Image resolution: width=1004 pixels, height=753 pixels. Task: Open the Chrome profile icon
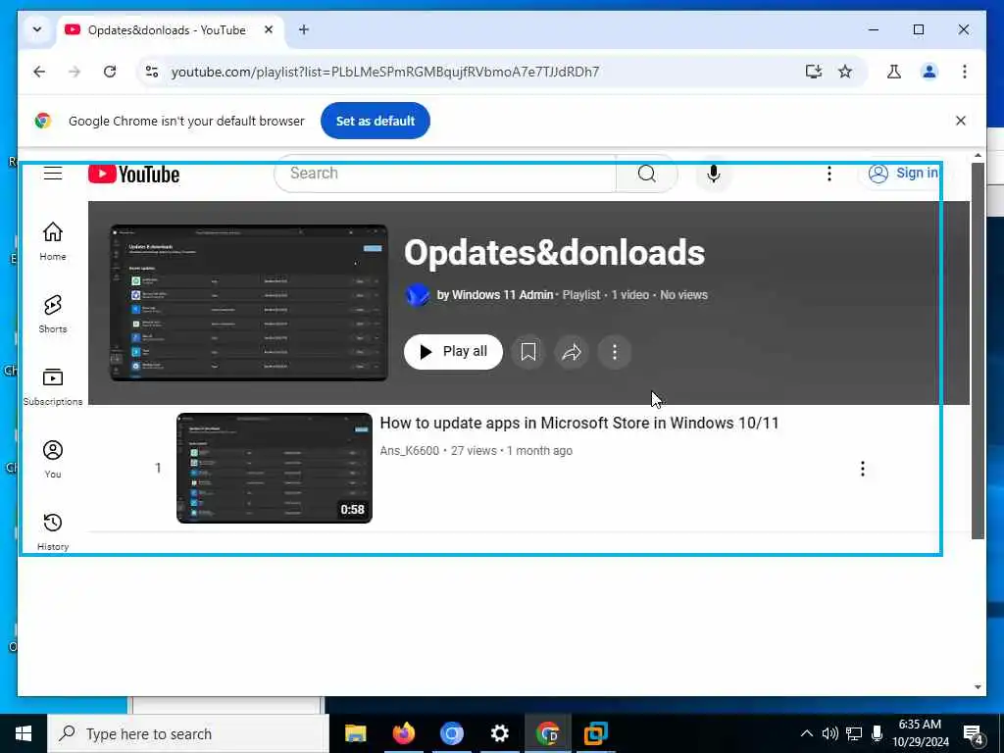[929, 71]
